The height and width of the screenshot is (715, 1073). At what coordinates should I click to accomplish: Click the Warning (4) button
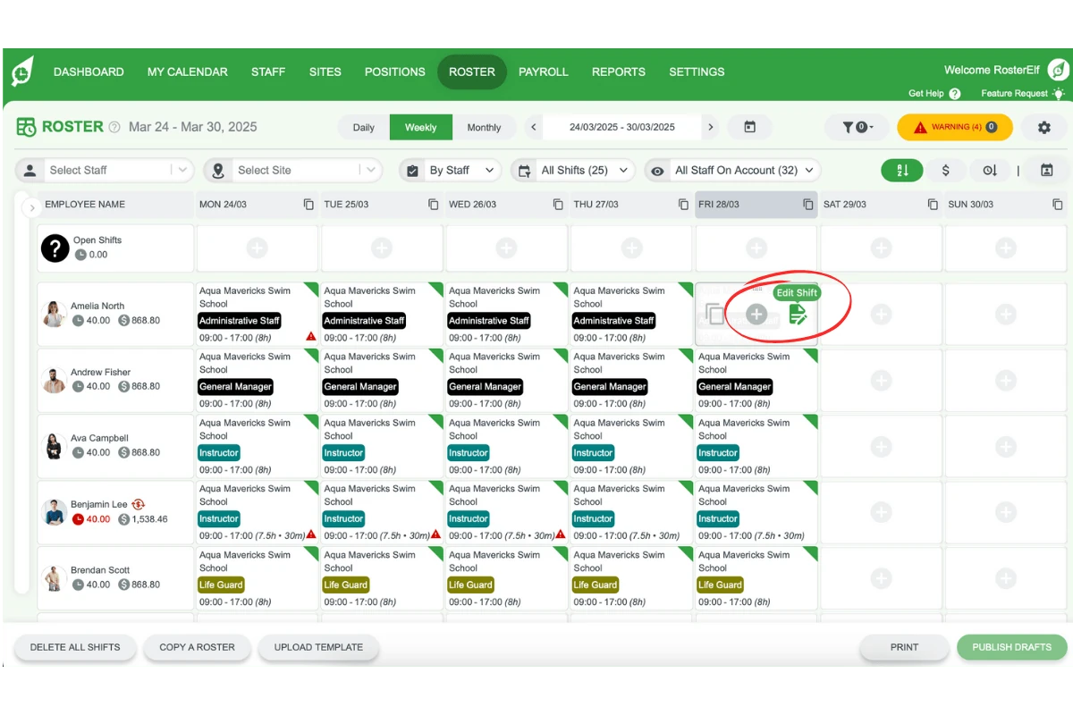click(x=955, y=127)
